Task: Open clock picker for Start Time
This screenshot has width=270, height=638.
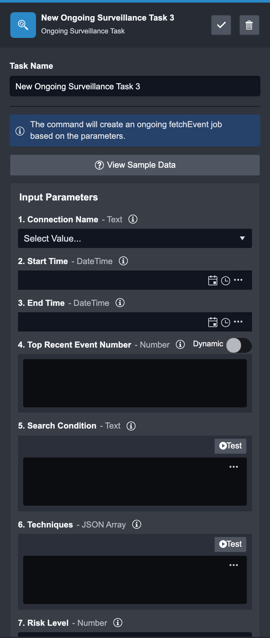Action: tap(226, 280)
